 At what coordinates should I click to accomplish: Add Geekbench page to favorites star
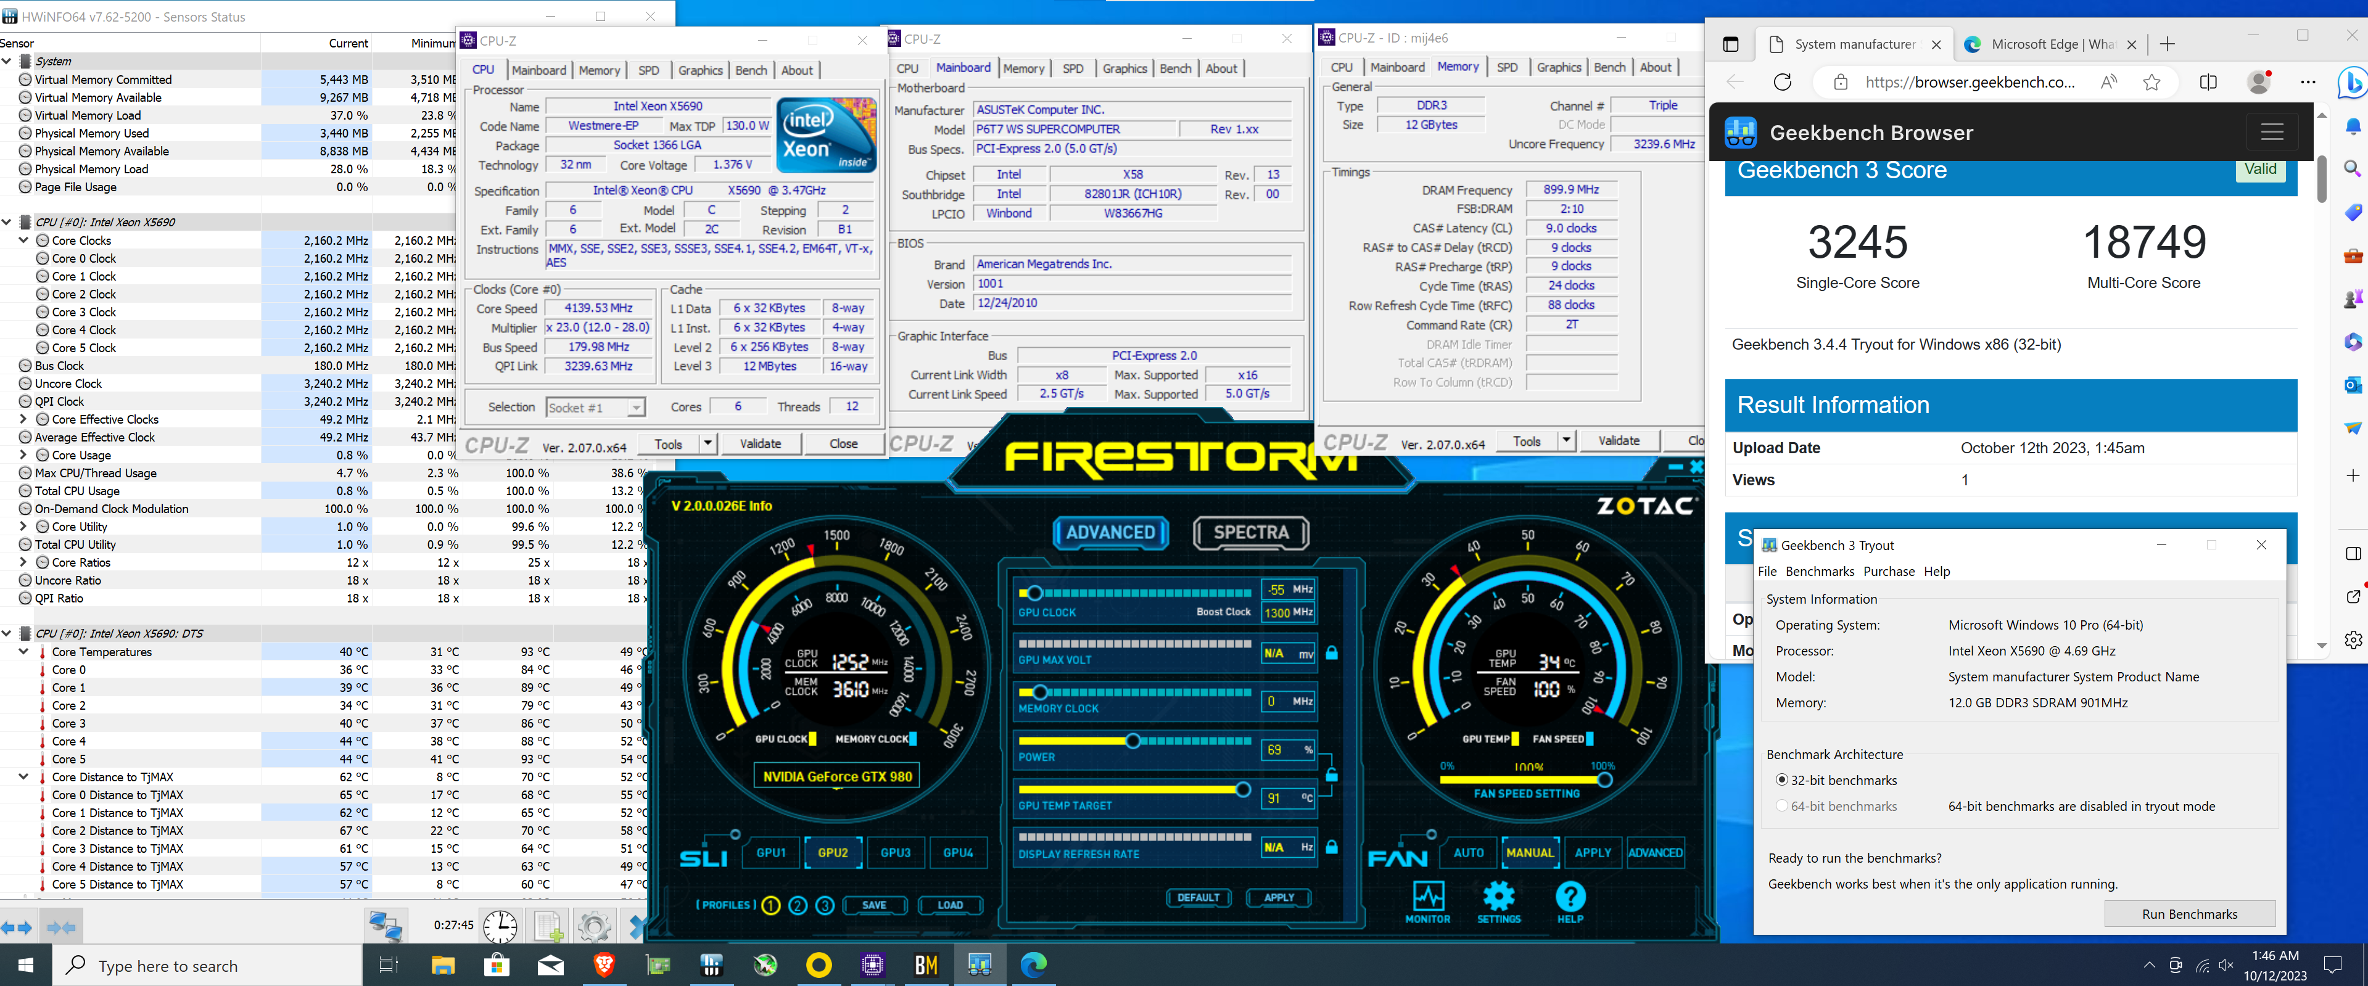click(x=2152, y=83)
